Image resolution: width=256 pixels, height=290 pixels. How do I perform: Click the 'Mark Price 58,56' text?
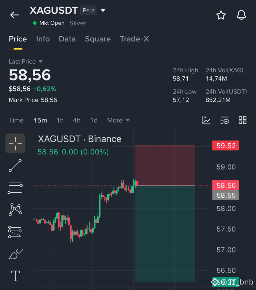33,100
